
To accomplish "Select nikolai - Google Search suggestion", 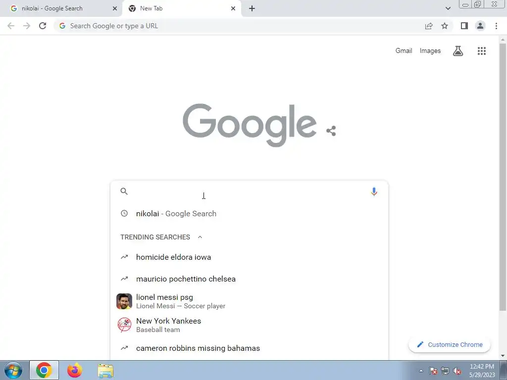I will coord(249,213).
